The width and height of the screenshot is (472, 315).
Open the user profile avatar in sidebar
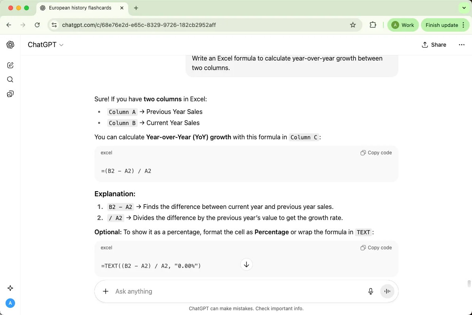10,303
